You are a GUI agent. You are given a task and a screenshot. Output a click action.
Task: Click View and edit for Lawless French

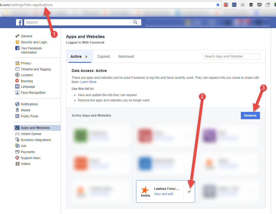click(x=163, y=194)
